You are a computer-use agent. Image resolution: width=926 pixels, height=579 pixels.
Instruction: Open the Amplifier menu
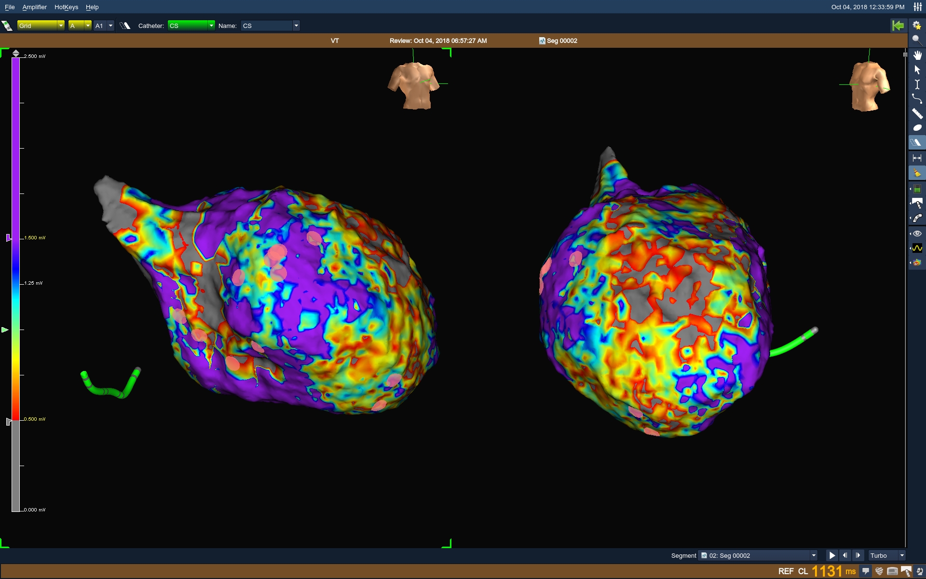[34, 7]
